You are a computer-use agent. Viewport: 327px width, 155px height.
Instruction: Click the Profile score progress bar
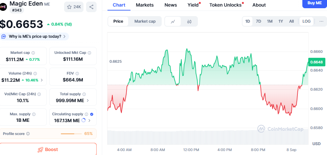tap(72, 134)
